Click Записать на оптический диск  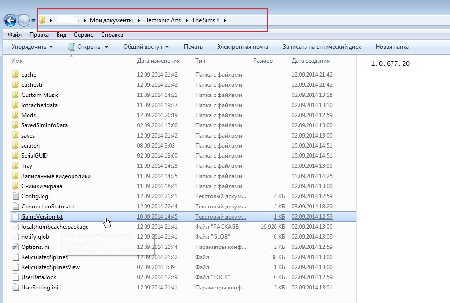point(322,47)
